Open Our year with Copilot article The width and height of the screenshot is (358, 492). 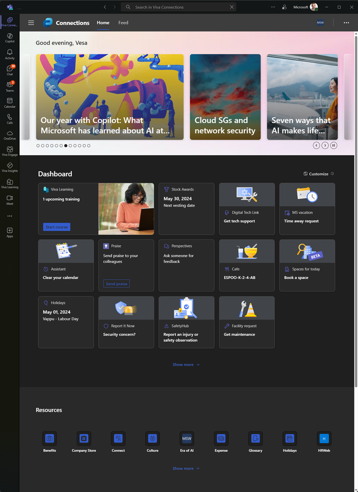click(110, 97)
